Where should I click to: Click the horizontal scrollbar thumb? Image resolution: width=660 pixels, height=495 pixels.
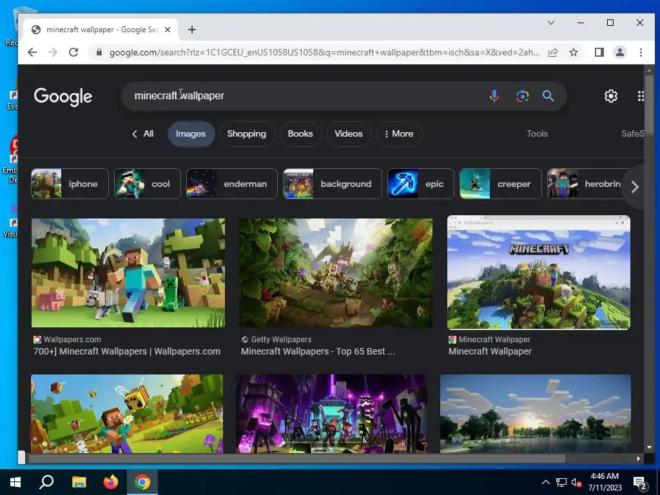[x=296, y=459]
